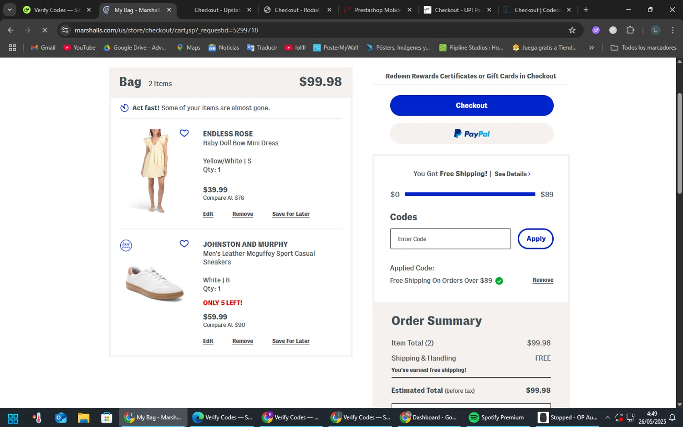683x427 pixels.
Task: Click the fast checkout badge beside sneakers
Action: (126, 245)
